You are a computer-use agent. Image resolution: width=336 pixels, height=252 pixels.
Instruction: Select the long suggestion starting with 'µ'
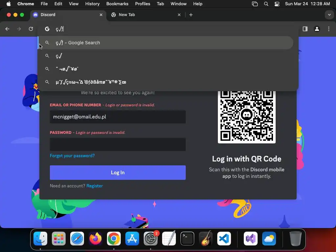point(166,82)
